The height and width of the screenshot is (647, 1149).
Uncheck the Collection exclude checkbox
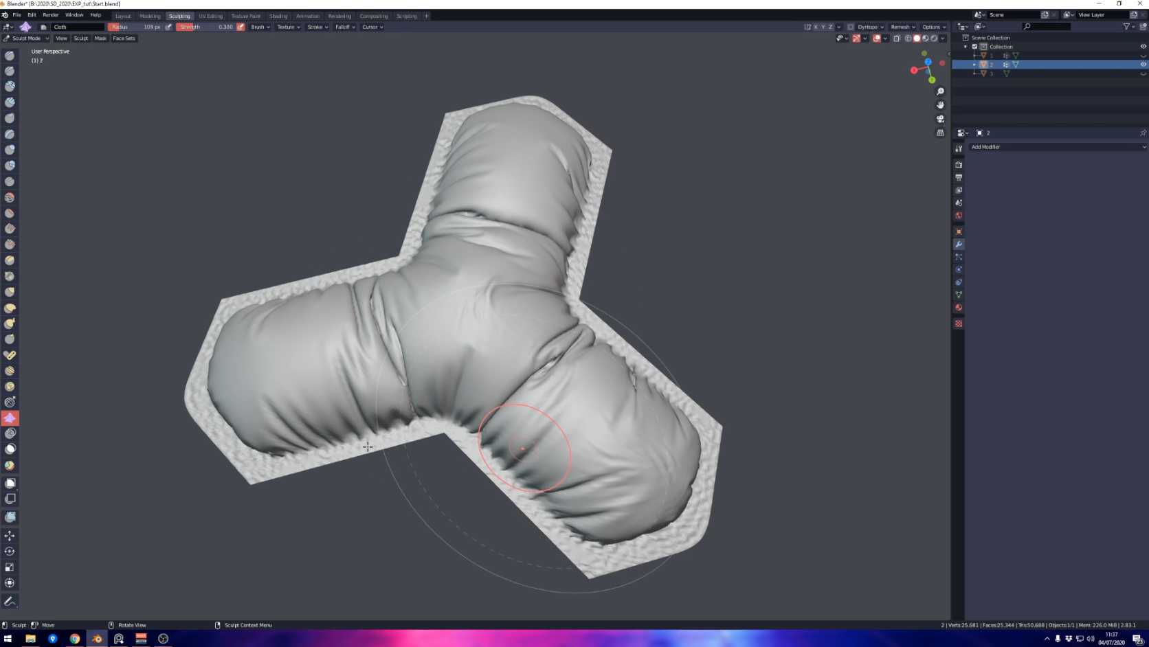(x=974, y=47)
